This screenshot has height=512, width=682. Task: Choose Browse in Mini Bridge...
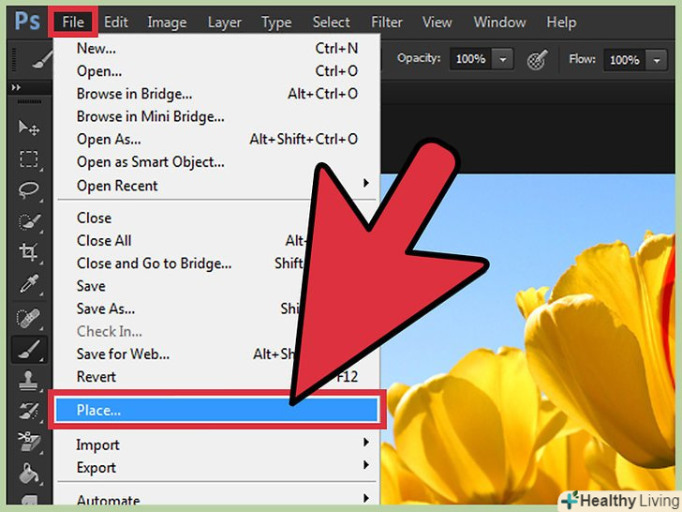pyautogui.click(x=216, y=116)
